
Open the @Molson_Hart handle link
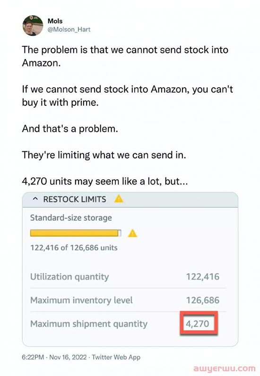click(69, 29)
